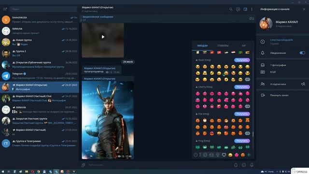Open the File Explorer taskbar icon
The height and width of the screenshot is (174, 309).
click(x=27, y=172)
